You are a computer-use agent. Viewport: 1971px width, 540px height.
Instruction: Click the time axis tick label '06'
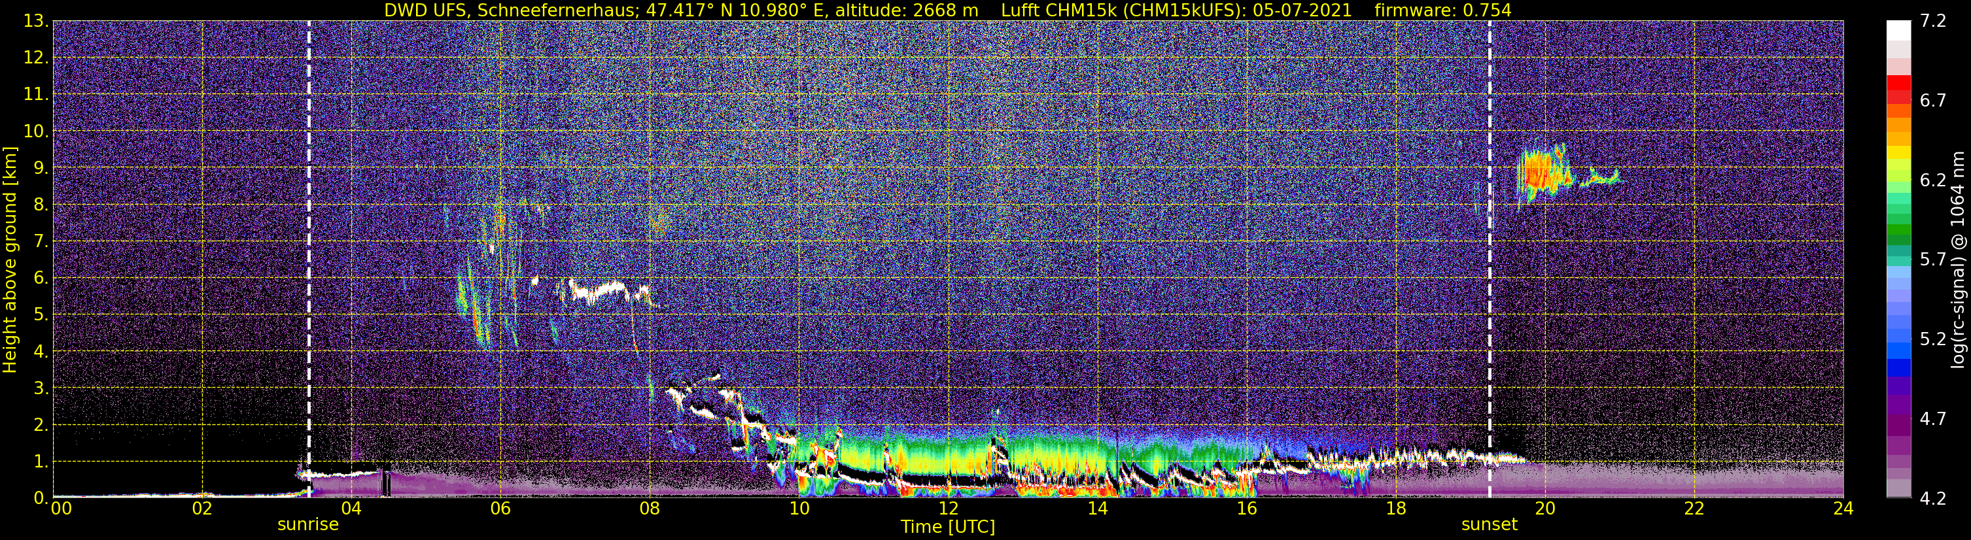500,509
